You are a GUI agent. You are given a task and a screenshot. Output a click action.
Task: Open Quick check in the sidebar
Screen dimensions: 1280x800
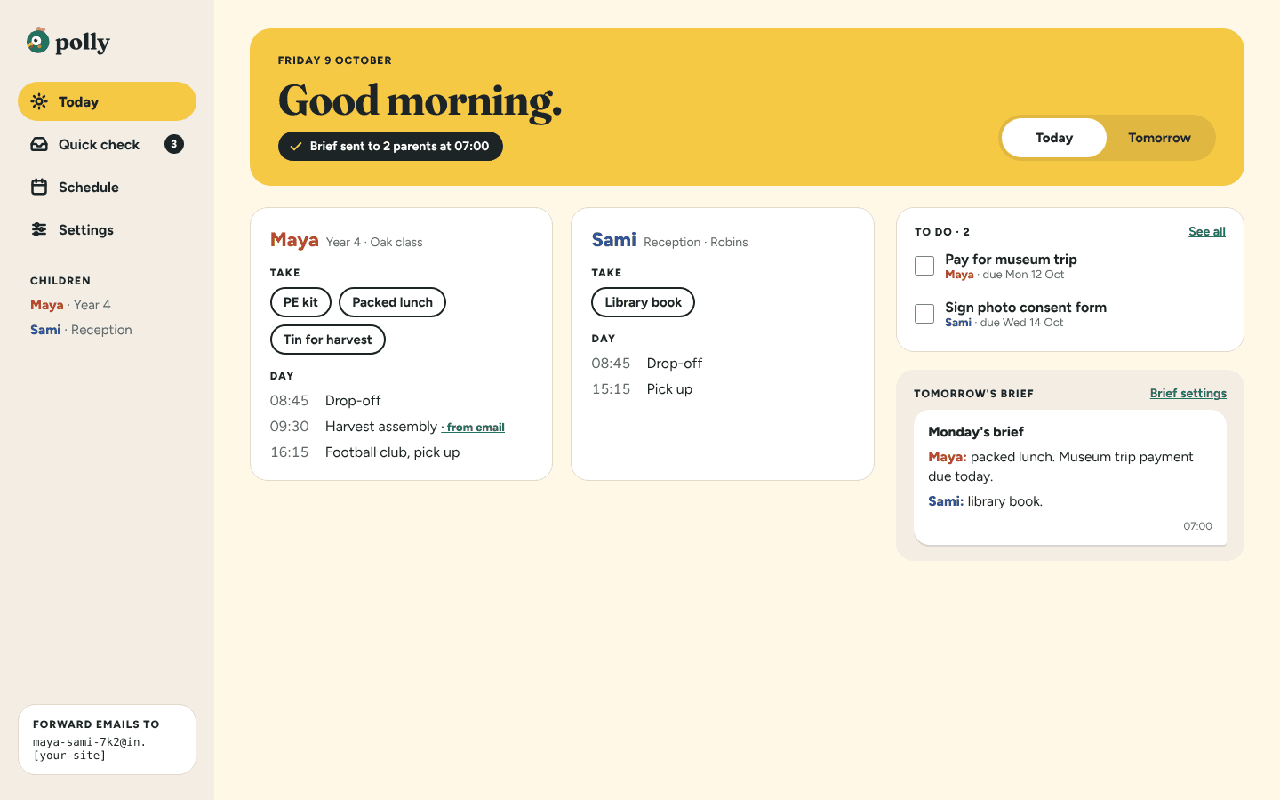(107, 144)
